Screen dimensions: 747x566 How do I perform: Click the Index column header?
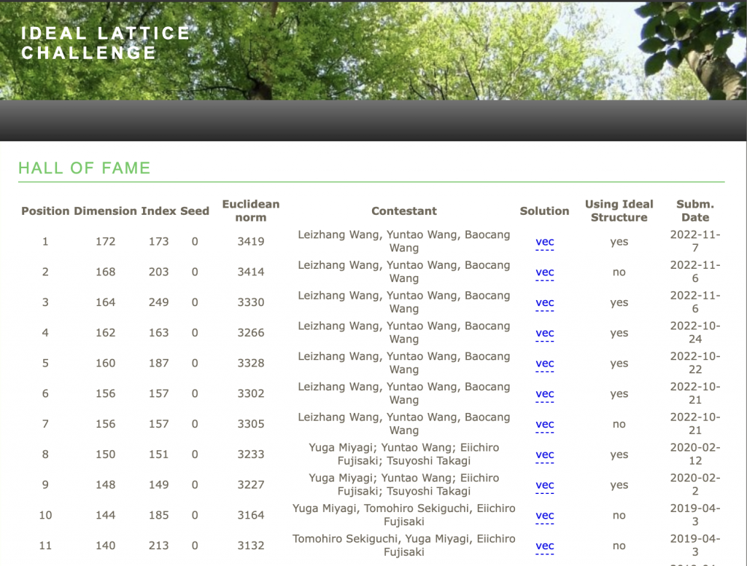click(x=158, y=211)
